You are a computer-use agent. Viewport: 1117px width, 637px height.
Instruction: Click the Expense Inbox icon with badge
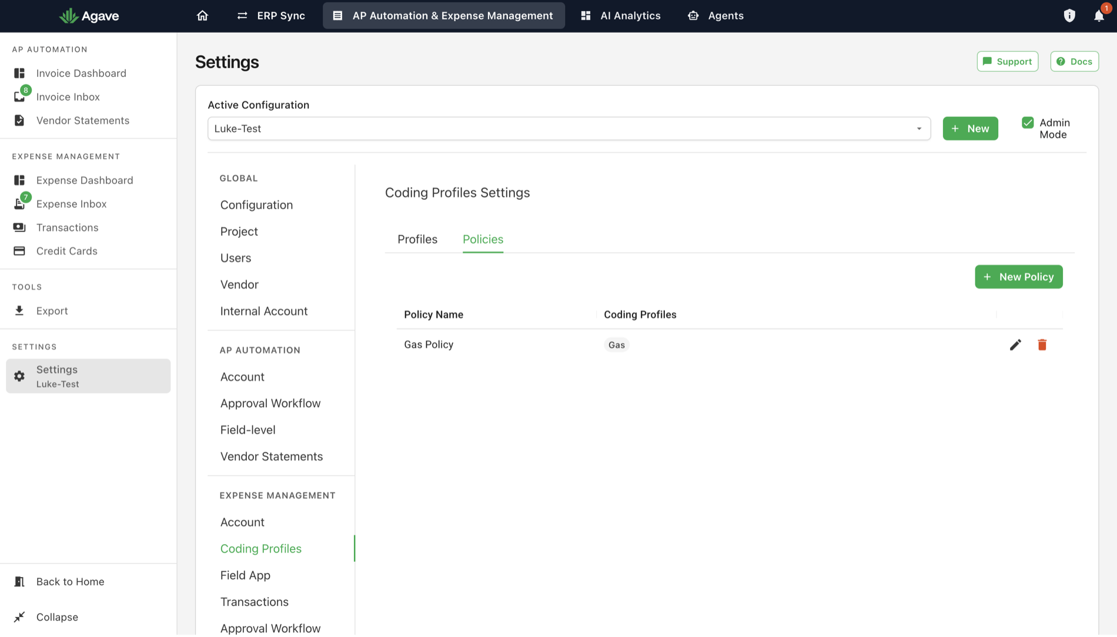[x=21, y=203]
